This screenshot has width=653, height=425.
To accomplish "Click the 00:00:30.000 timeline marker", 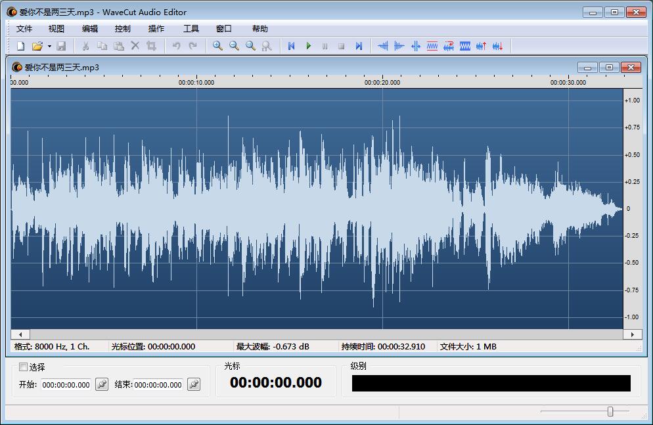I will click(x=568, y=82).
